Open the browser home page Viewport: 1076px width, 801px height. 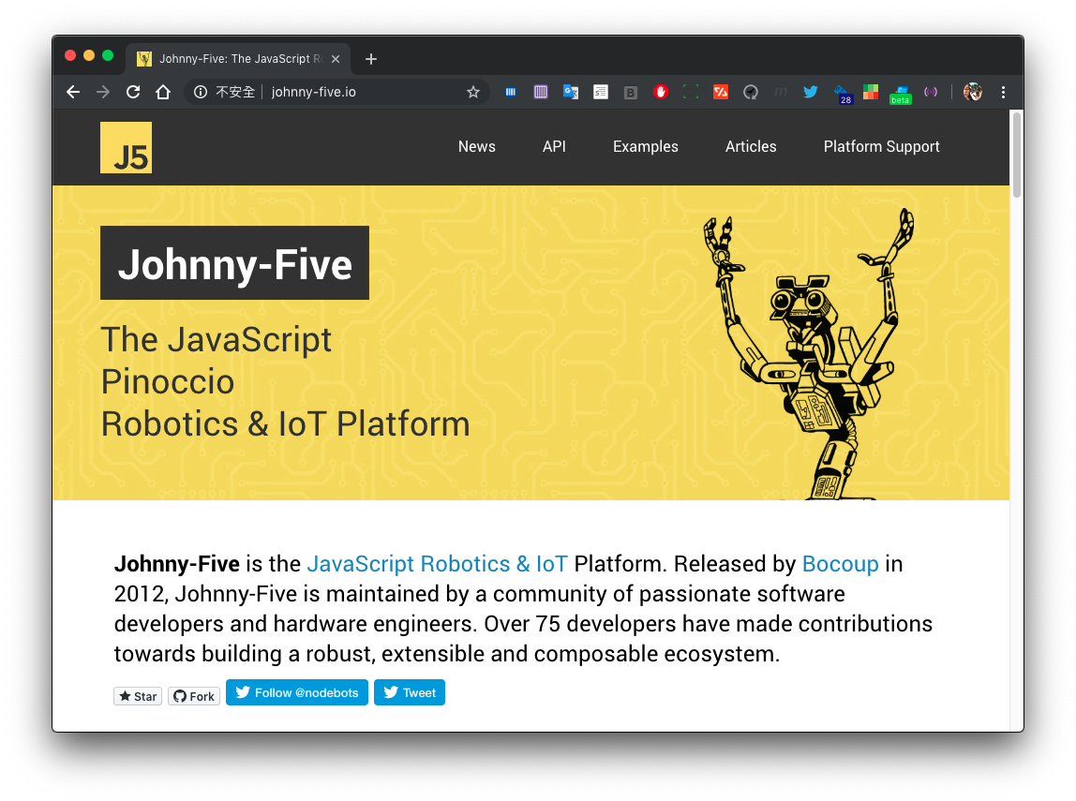163,92
